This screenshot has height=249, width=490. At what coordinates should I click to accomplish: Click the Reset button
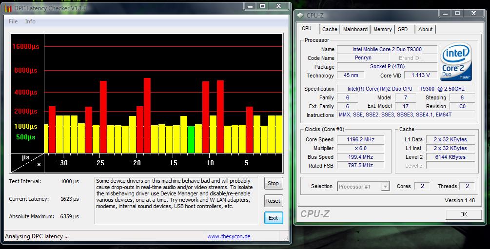[x=273, y=201]
